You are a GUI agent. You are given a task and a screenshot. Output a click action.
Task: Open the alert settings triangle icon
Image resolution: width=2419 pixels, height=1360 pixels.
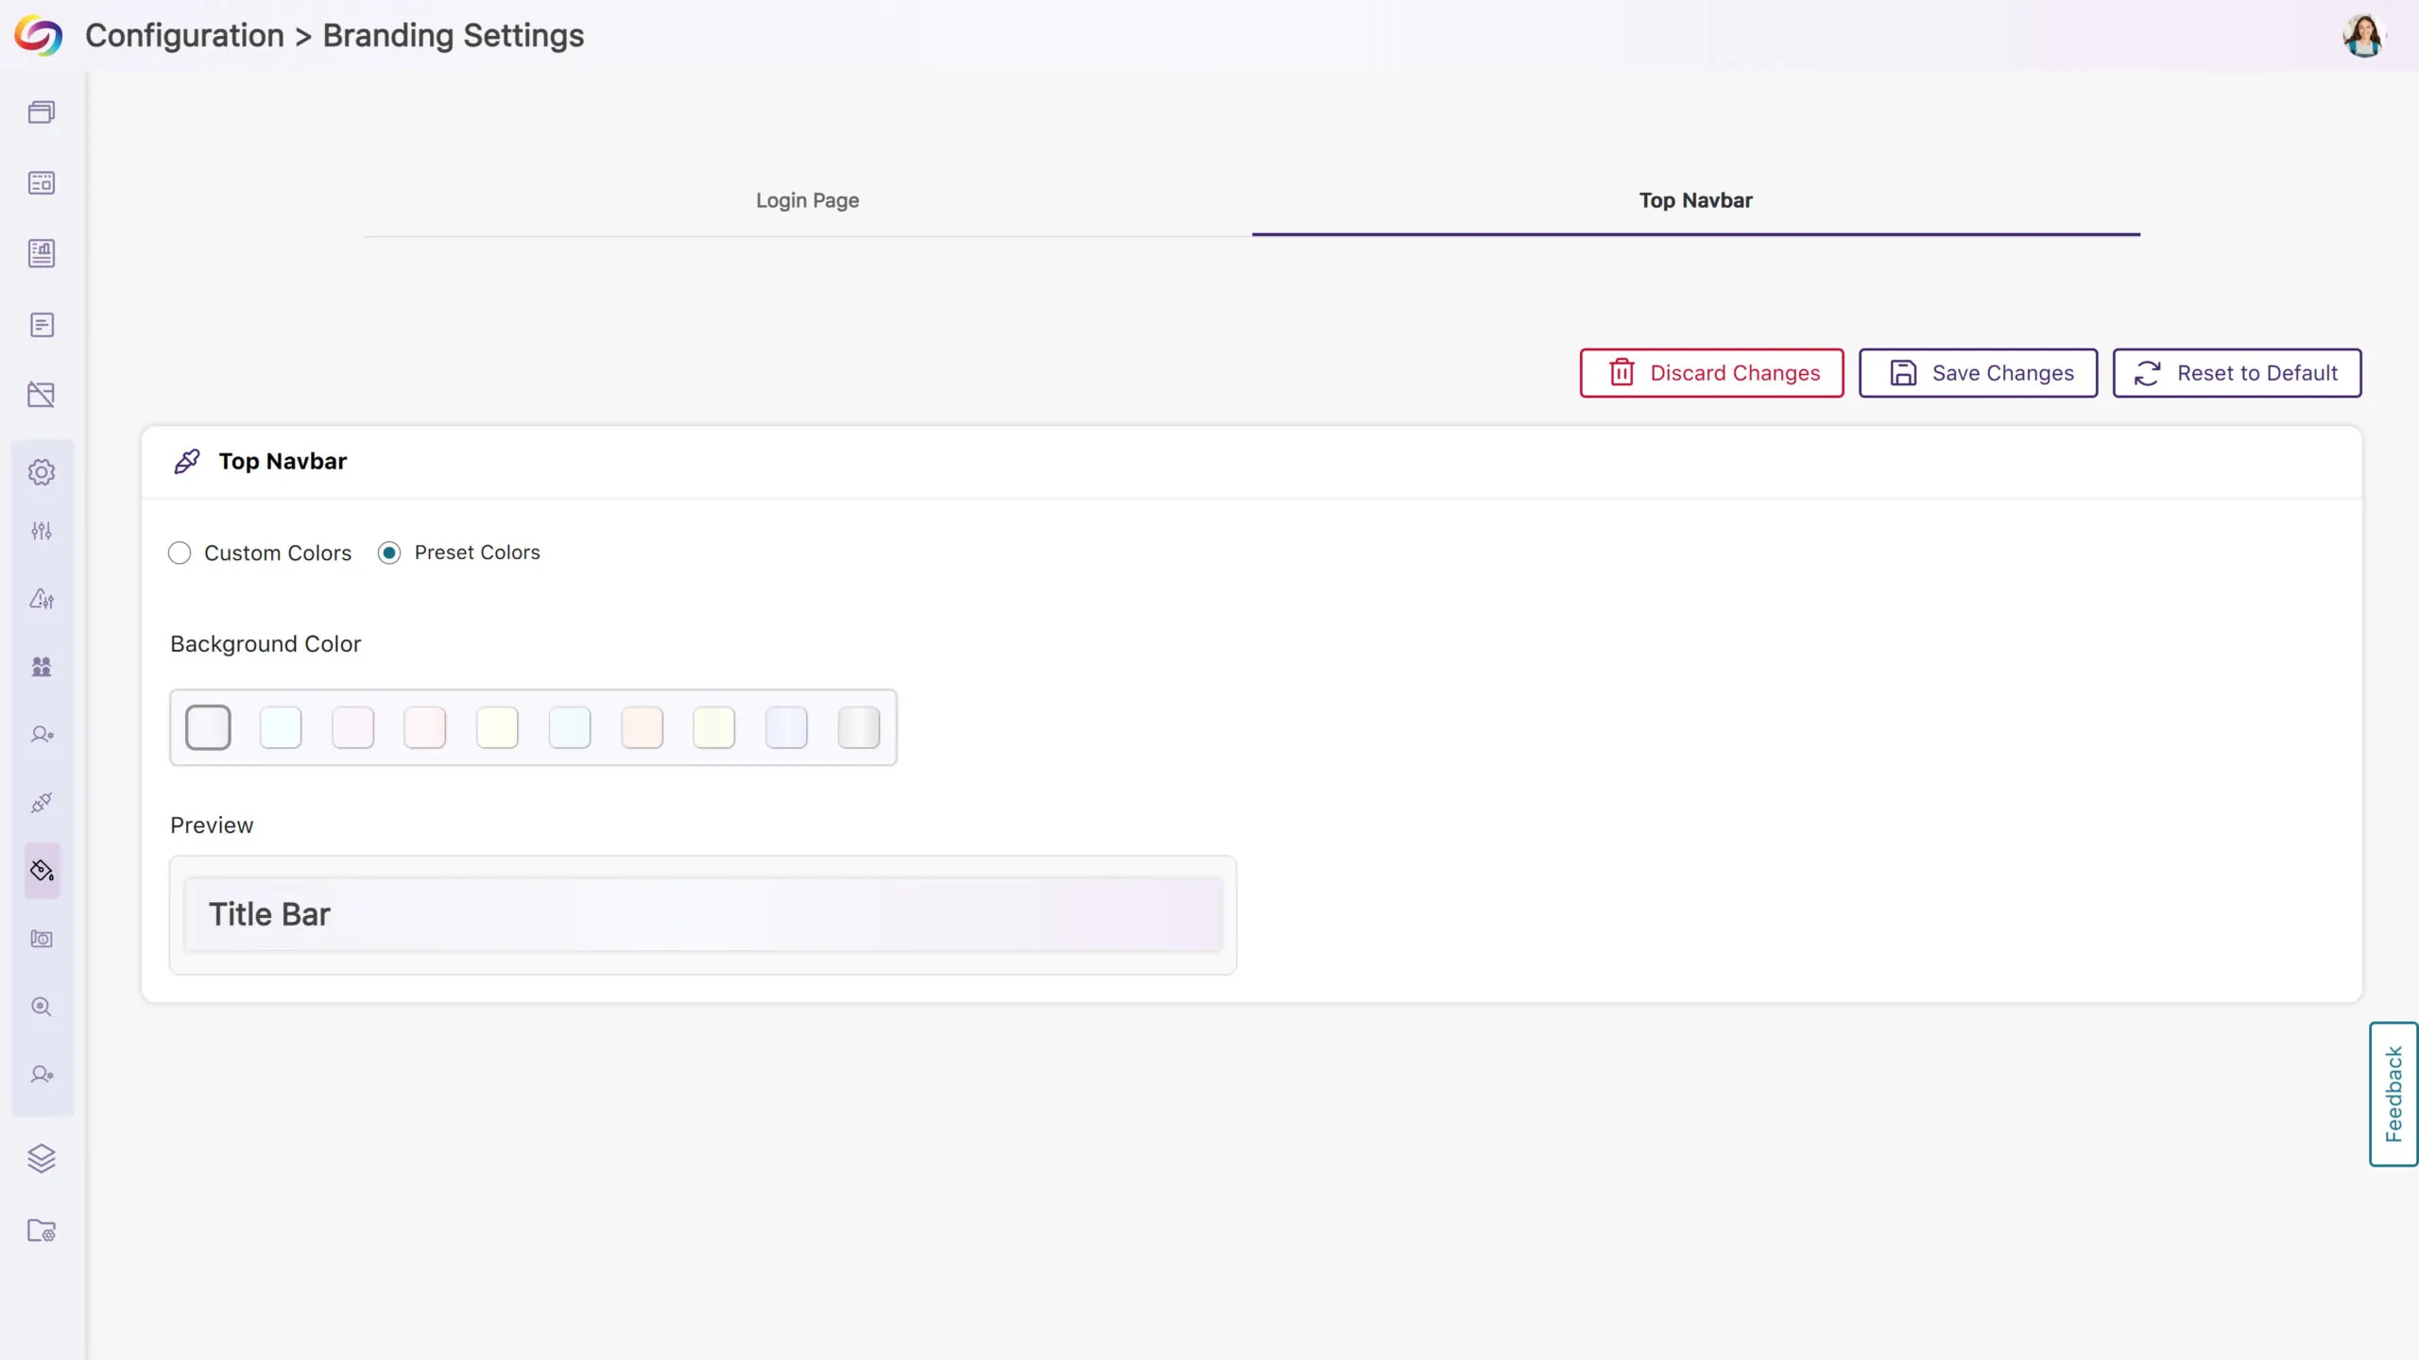click(x=42, y=599)
